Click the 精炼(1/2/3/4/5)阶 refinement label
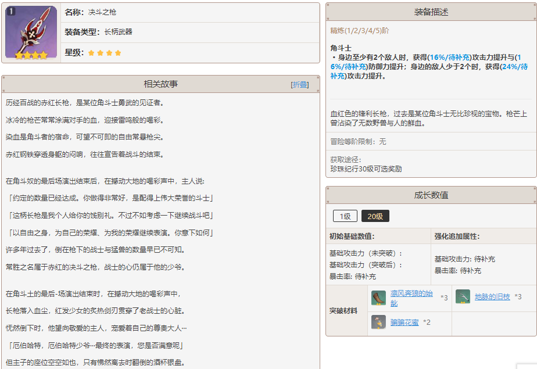The height and width of the screenshot is (369, 537). tap(360, 30)
